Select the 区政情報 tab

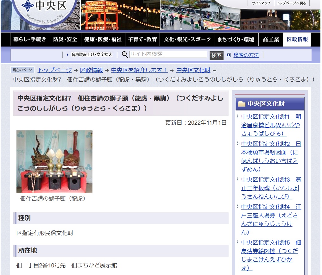coord(297,40)
